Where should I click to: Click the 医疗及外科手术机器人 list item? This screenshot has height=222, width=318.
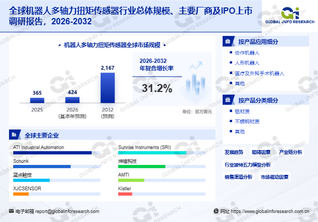(259, 73)
